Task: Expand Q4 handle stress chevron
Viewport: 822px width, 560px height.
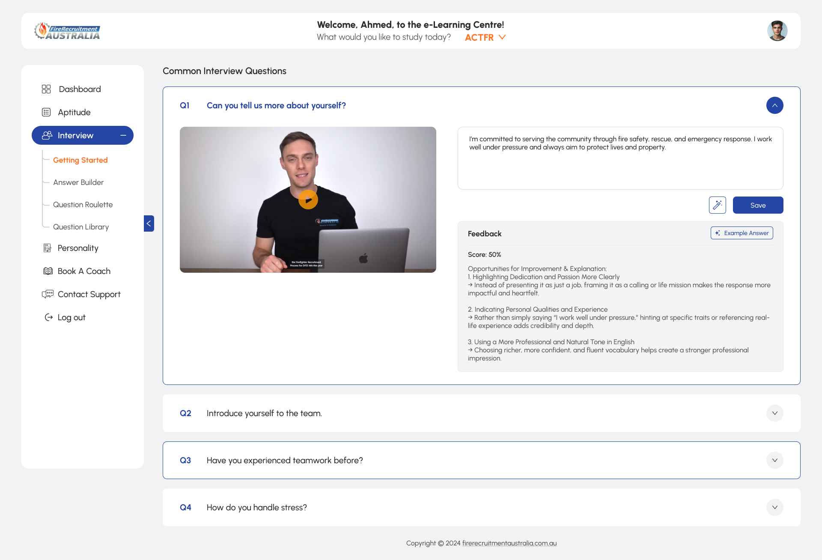Action: click(x=775, y=507)
